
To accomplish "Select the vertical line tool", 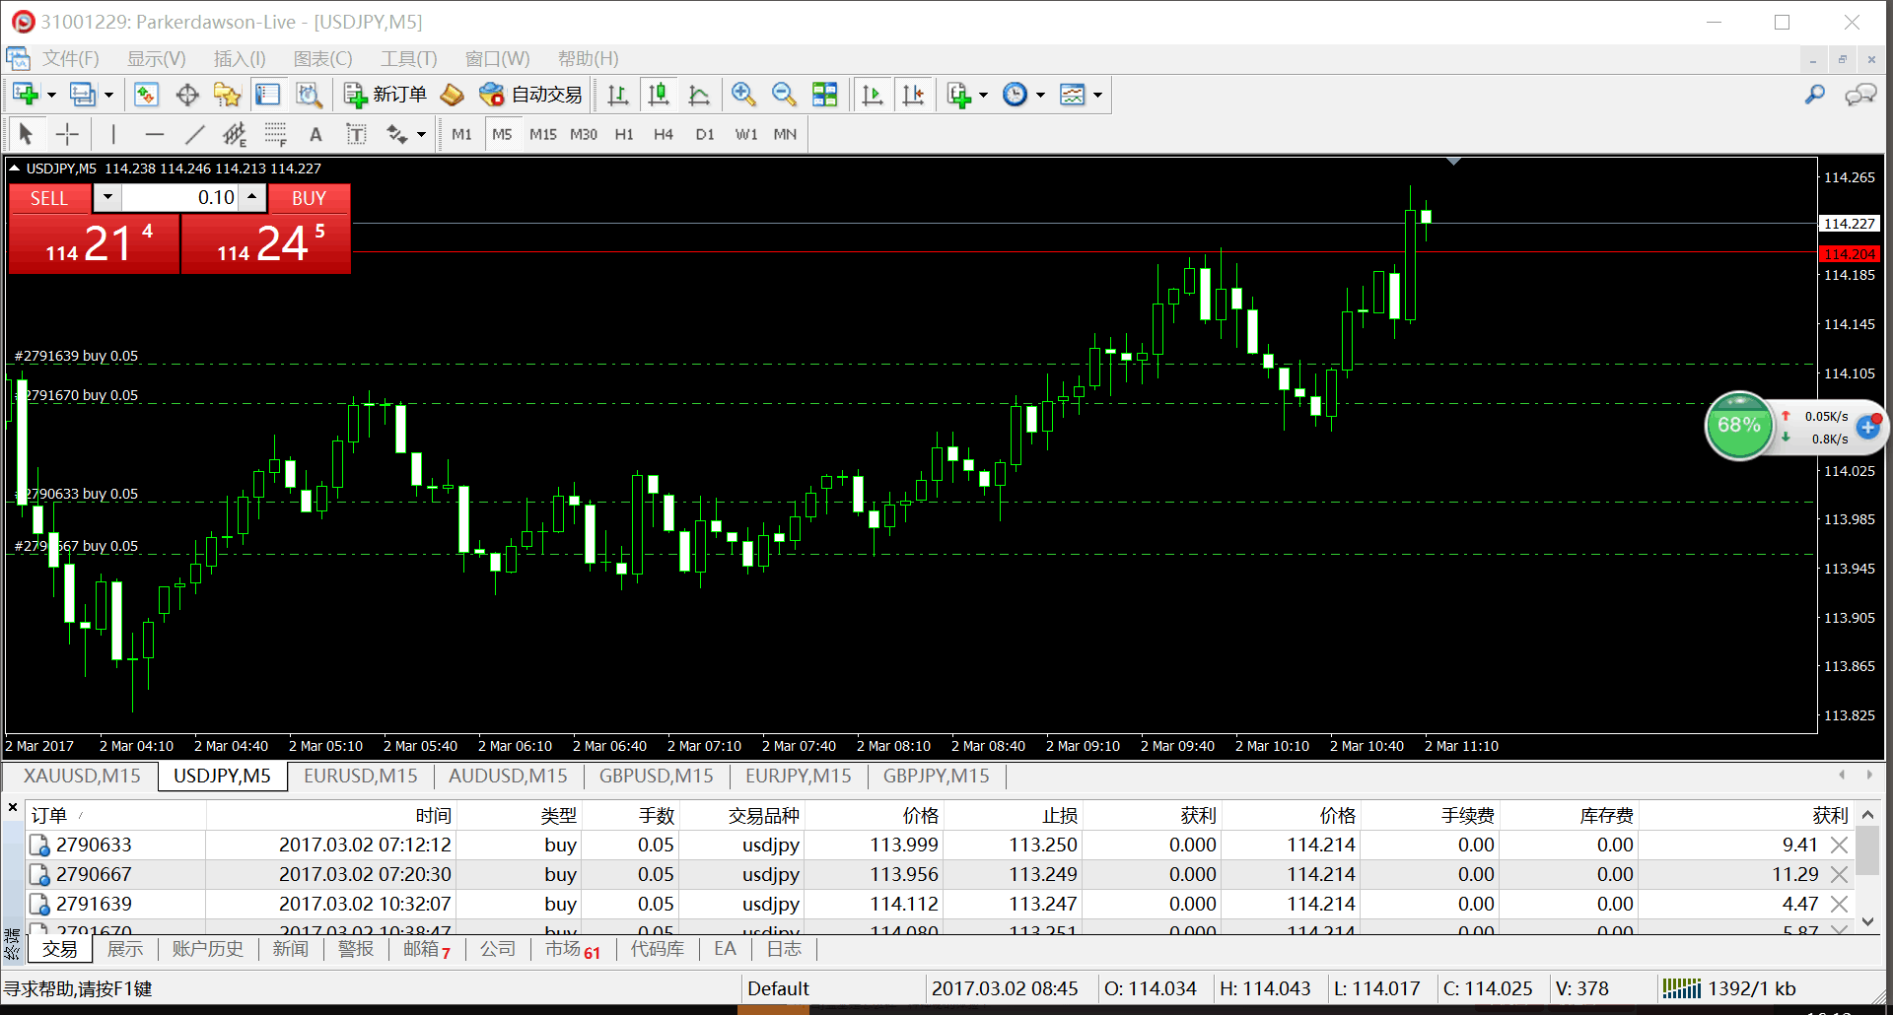I will coord(113,134).
